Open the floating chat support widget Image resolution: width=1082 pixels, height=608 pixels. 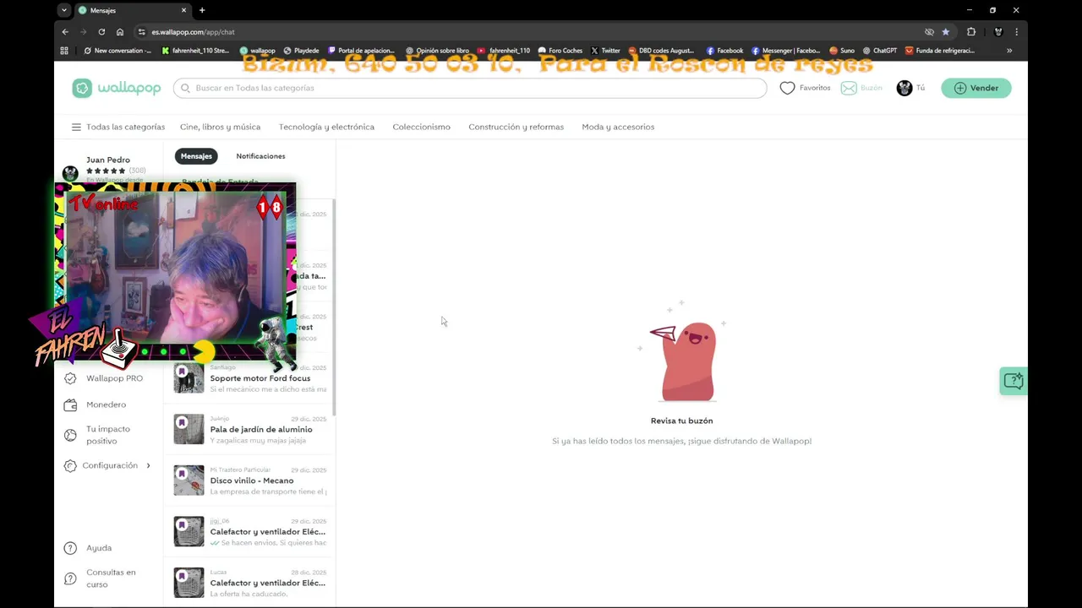click(1013, 381)
